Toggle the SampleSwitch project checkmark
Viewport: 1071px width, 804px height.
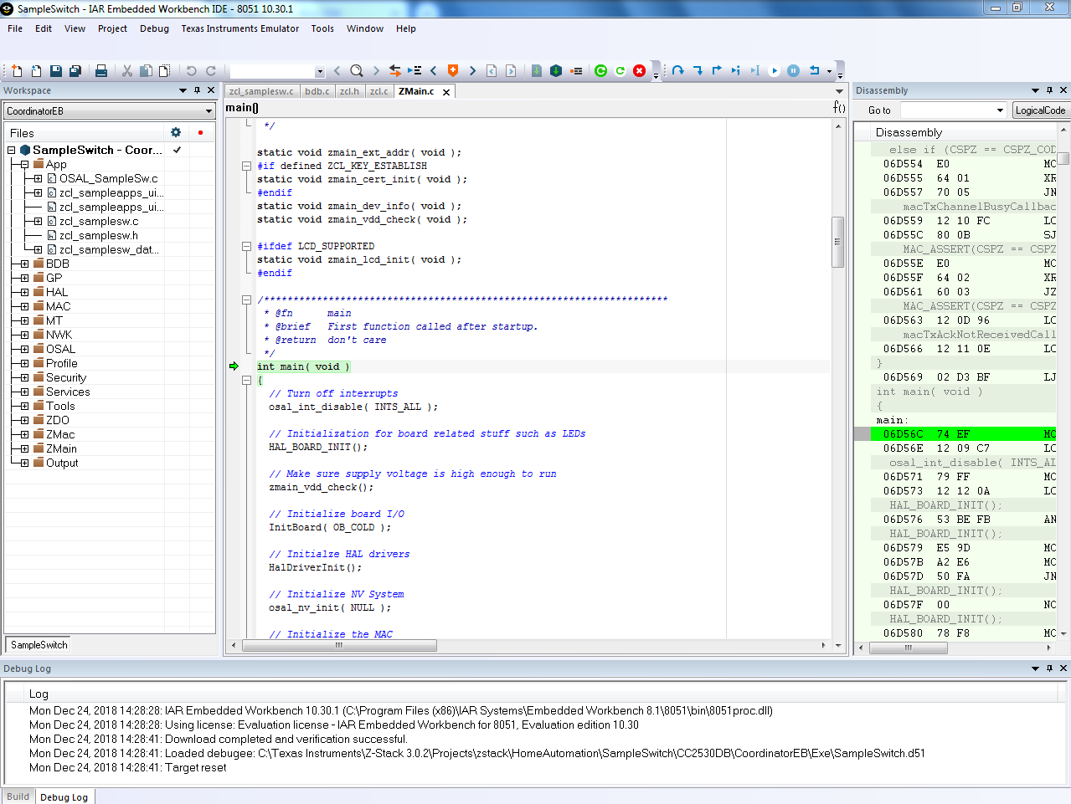click(x=177, y=150)
